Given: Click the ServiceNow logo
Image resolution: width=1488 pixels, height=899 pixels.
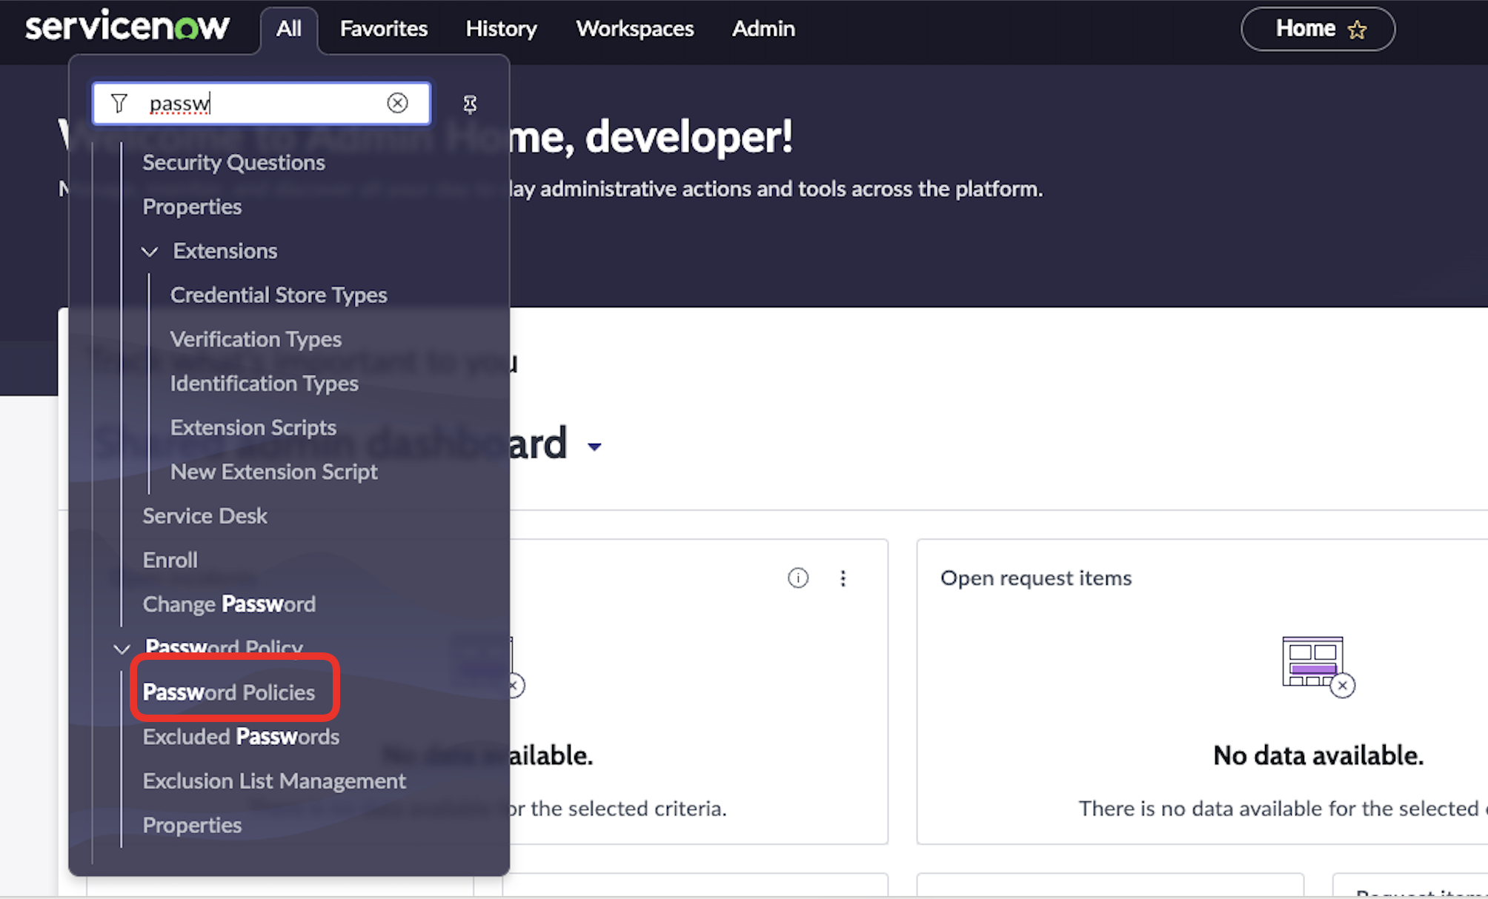Looking at the screenshot, I should [127, 27].
